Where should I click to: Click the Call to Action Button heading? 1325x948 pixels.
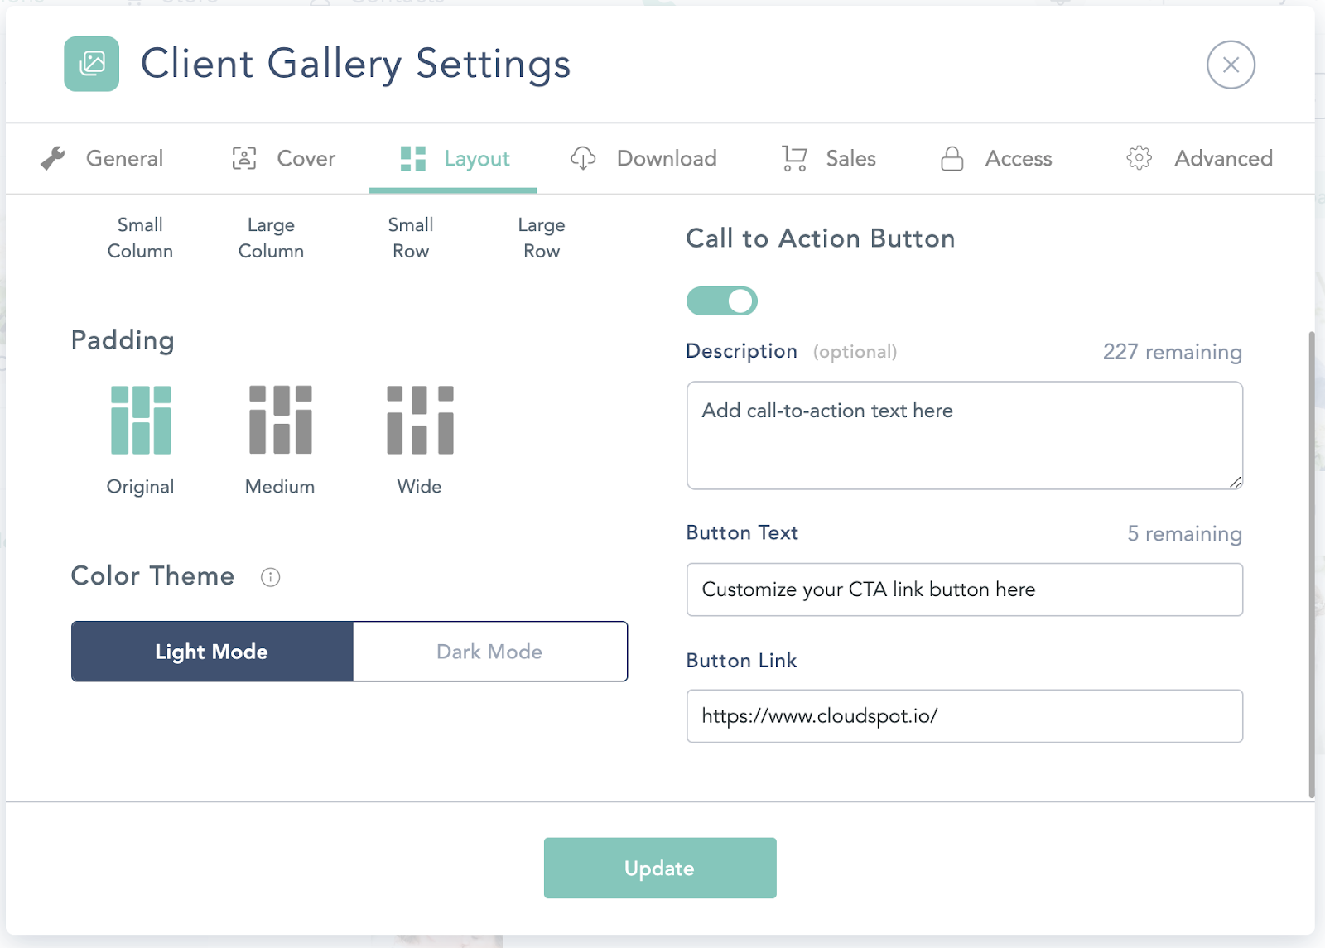coord(821,238)
